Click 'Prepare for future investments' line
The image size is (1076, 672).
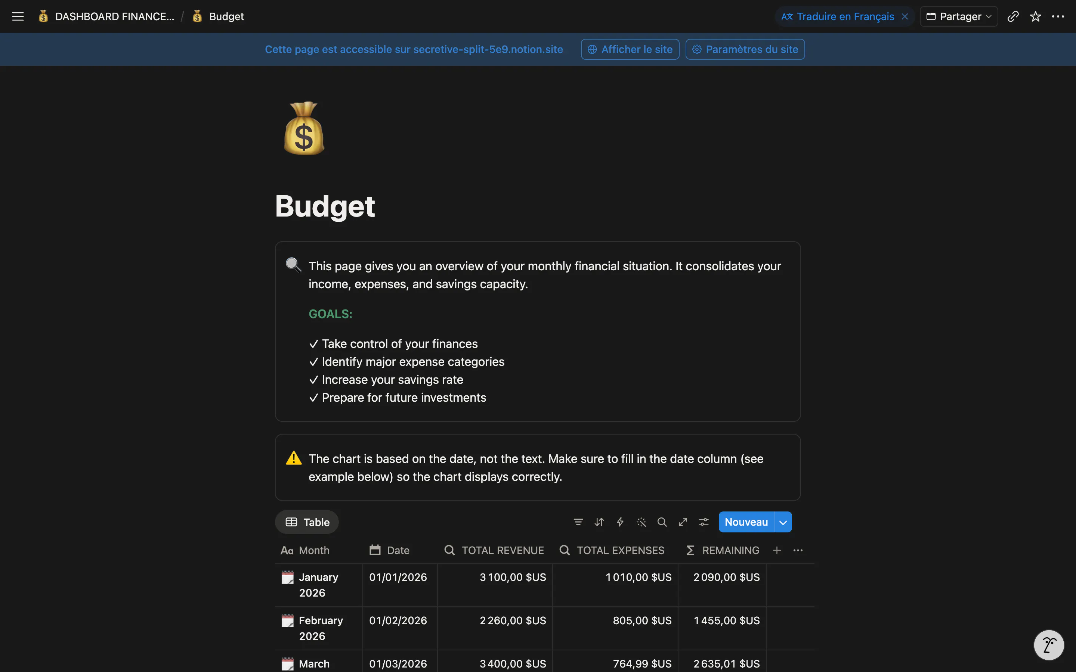point(398,397)
